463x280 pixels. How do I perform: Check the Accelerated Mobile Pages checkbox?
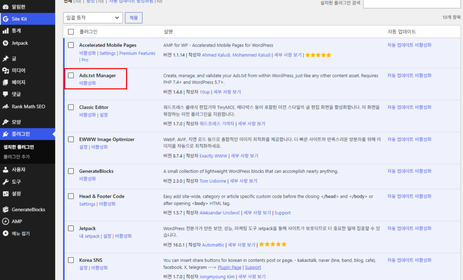click(x=71, y=45)
